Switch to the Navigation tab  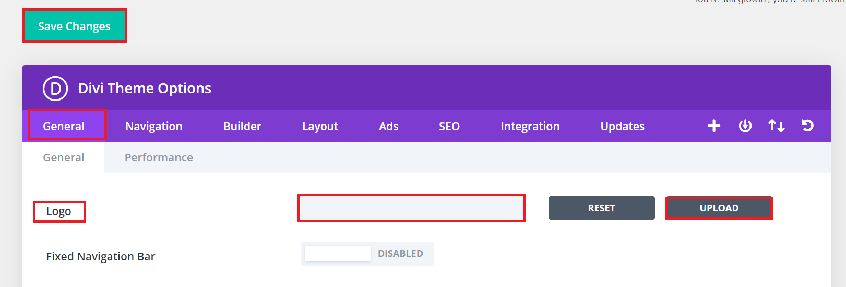pyautogui.click(x=154, y=126)
